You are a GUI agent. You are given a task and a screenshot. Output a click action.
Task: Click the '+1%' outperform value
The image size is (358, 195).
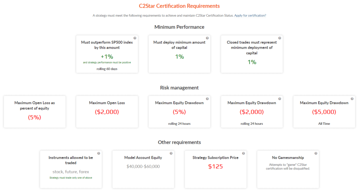[107, 57]
